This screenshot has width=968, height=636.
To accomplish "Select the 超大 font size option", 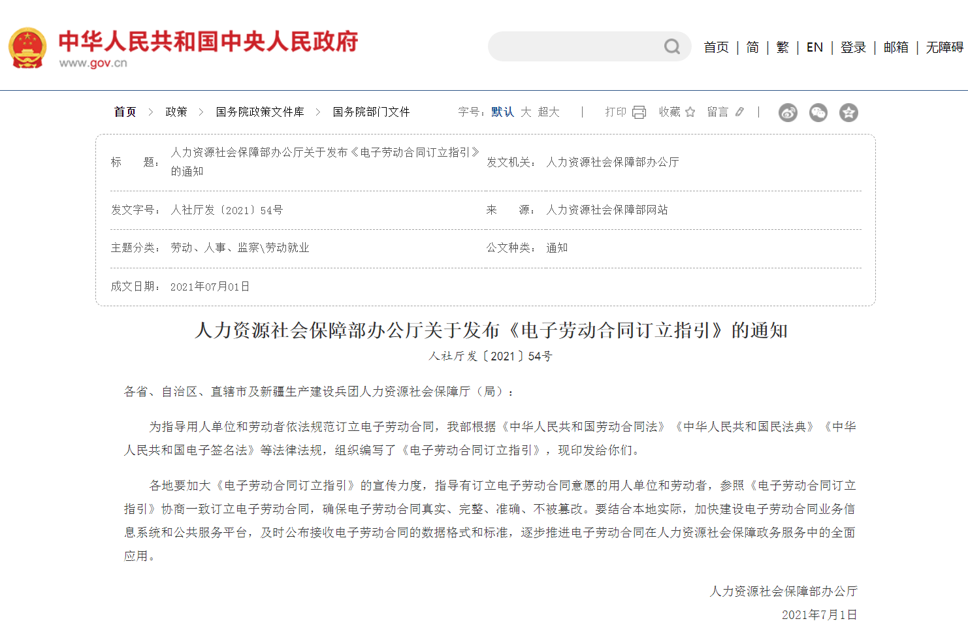I will [549, 112].
